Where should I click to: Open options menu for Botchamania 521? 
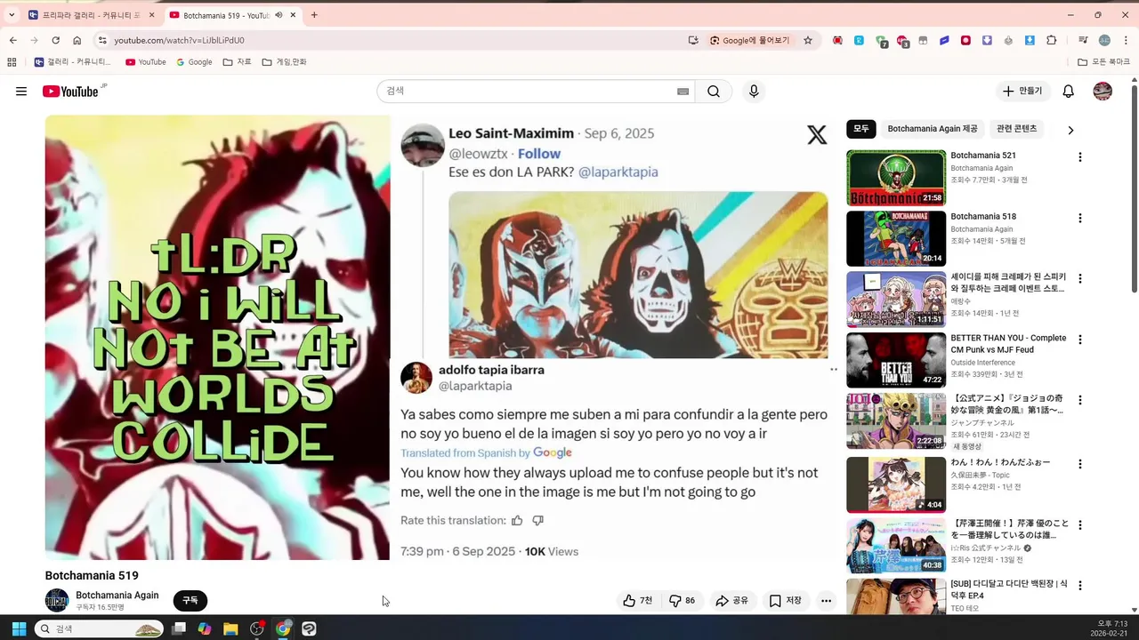(x=1080, y=157)
